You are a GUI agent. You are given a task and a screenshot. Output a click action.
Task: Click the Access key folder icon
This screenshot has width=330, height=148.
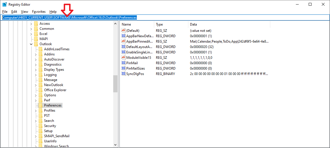tap(36, 24)
